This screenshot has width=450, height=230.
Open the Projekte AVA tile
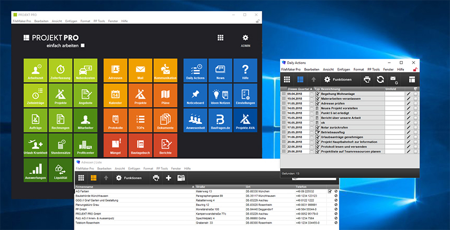245,120
